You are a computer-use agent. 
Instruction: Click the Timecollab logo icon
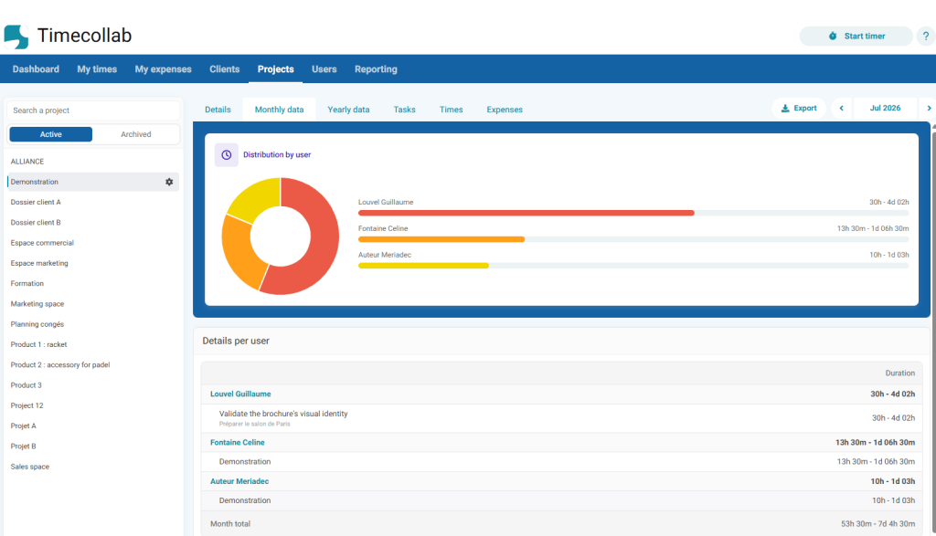16,37
